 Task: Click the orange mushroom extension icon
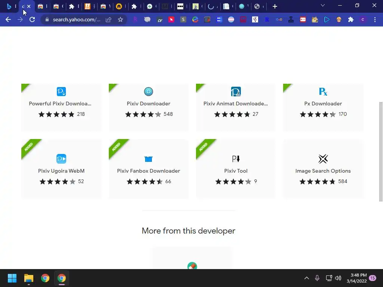(x=339, y=19)
